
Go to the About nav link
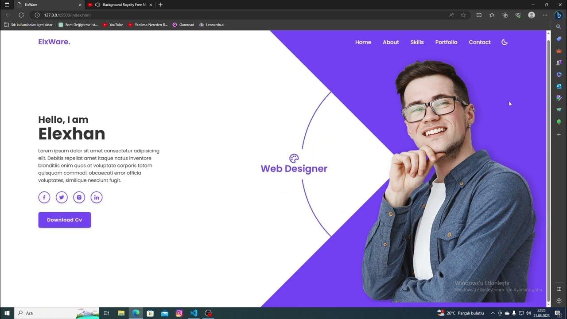[x=391, y=42]
